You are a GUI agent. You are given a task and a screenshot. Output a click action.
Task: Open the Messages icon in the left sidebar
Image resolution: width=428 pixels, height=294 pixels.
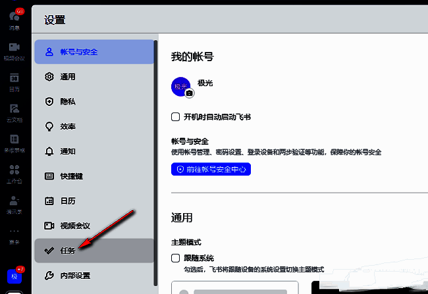[14, 16]
